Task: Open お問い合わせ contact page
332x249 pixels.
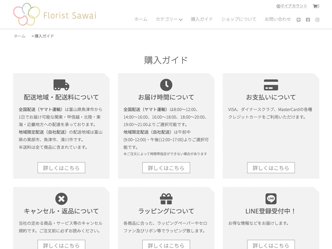Action: click(x=278, y=20)
